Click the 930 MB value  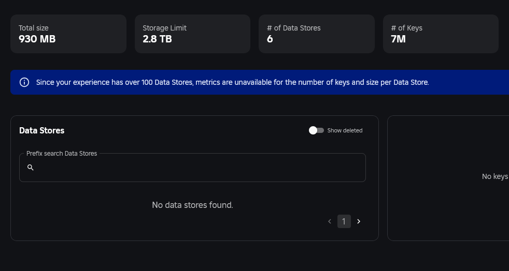tap(37, 39)
